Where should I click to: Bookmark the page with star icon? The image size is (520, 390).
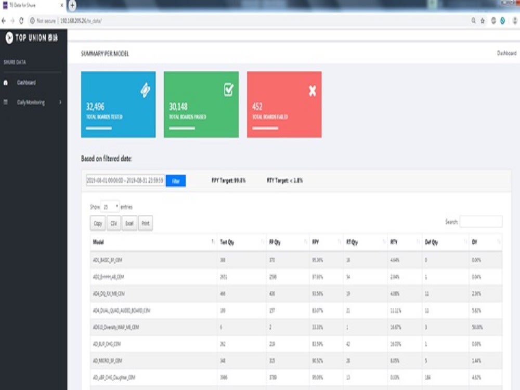coord(483,21)
